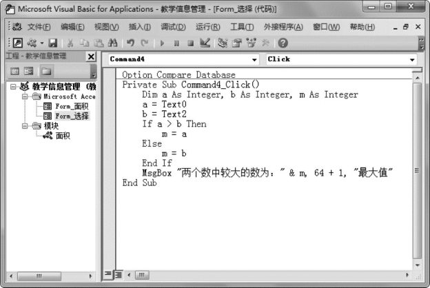Image resolution: width=430 pixels, height=288 pixels.
Task: Click View Object icon in project panel
Action: tap(28, 72)
